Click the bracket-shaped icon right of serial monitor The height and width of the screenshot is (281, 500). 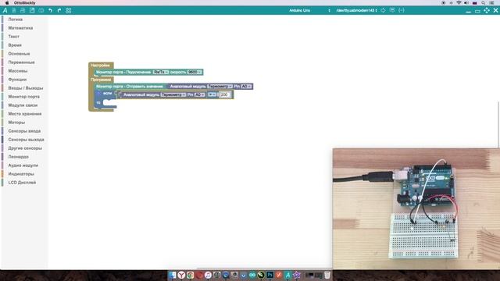click(402, 10)
